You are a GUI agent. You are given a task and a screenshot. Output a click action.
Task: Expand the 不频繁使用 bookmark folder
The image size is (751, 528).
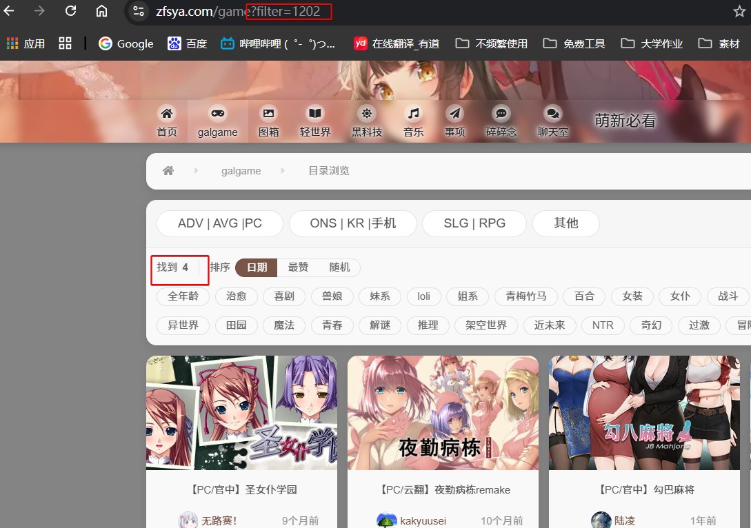click(492, 43)
